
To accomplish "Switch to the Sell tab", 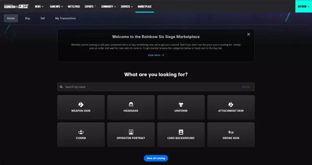I will [43, 18].
